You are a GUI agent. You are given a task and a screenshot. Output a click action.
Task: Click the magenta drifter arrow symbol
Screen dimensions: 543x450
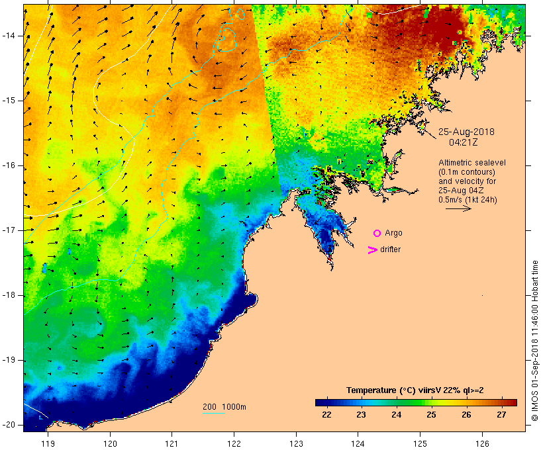coord(372,250)
